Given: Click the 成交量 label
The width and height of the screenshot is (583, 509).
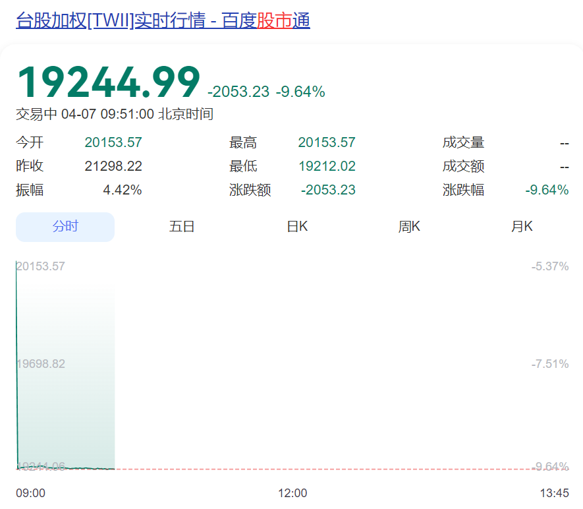Looking at the screenshot, I should [463, 142].
